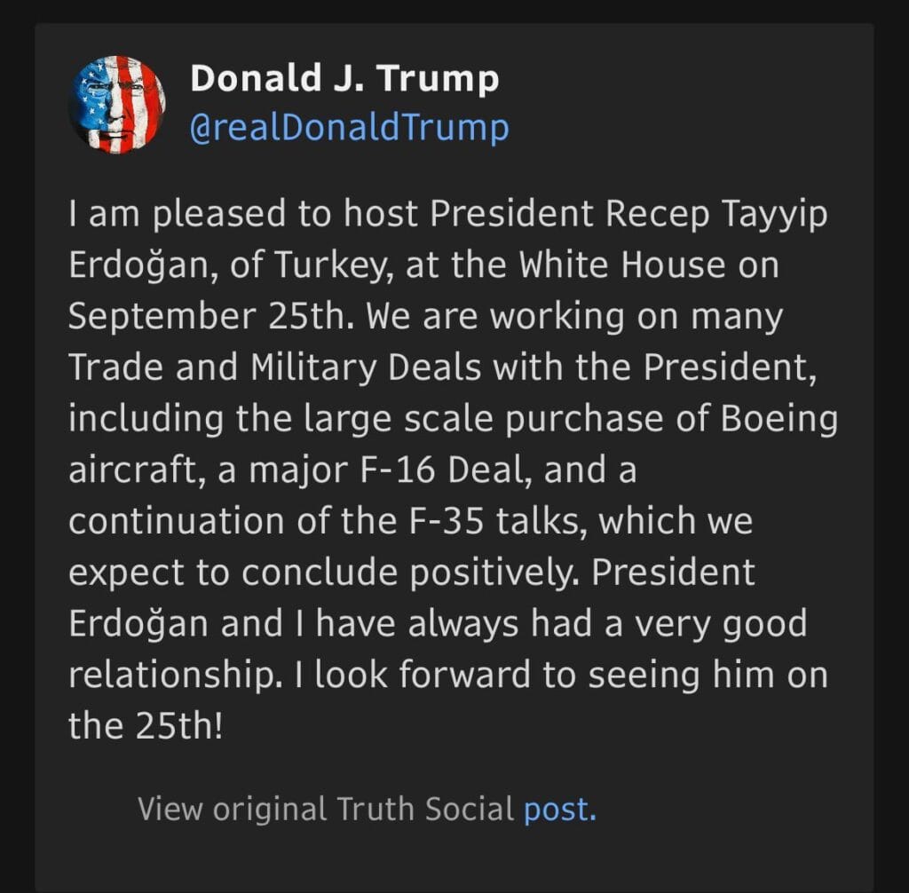This screenshot has width=909, height=893.
Task: Click the phrase "look forward to seeing"
Action: (x=472, y=675)
